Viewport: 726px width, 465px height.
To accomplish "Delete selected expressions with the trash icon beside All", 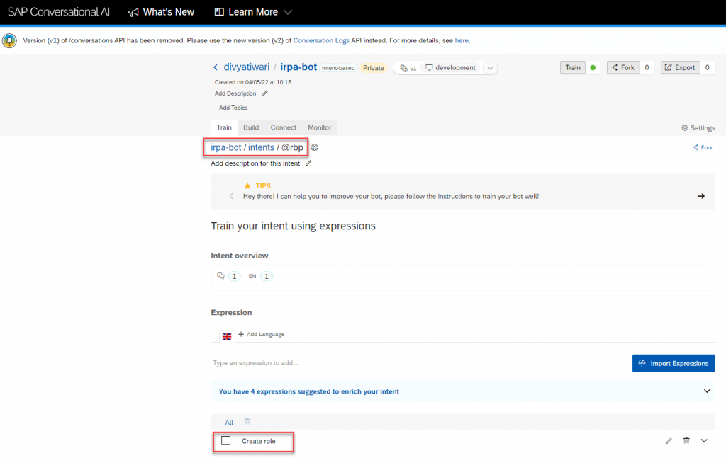I will point(247,422).
